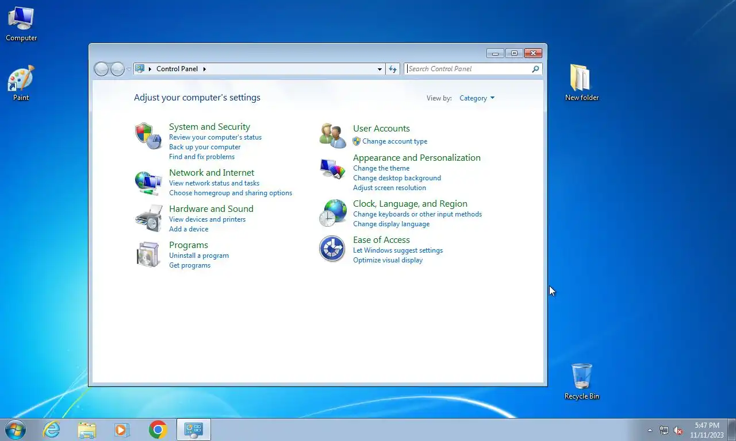Open the User Accounts heading
The height and width of the screenshot is (441, 736).
(x=381, y=129)
